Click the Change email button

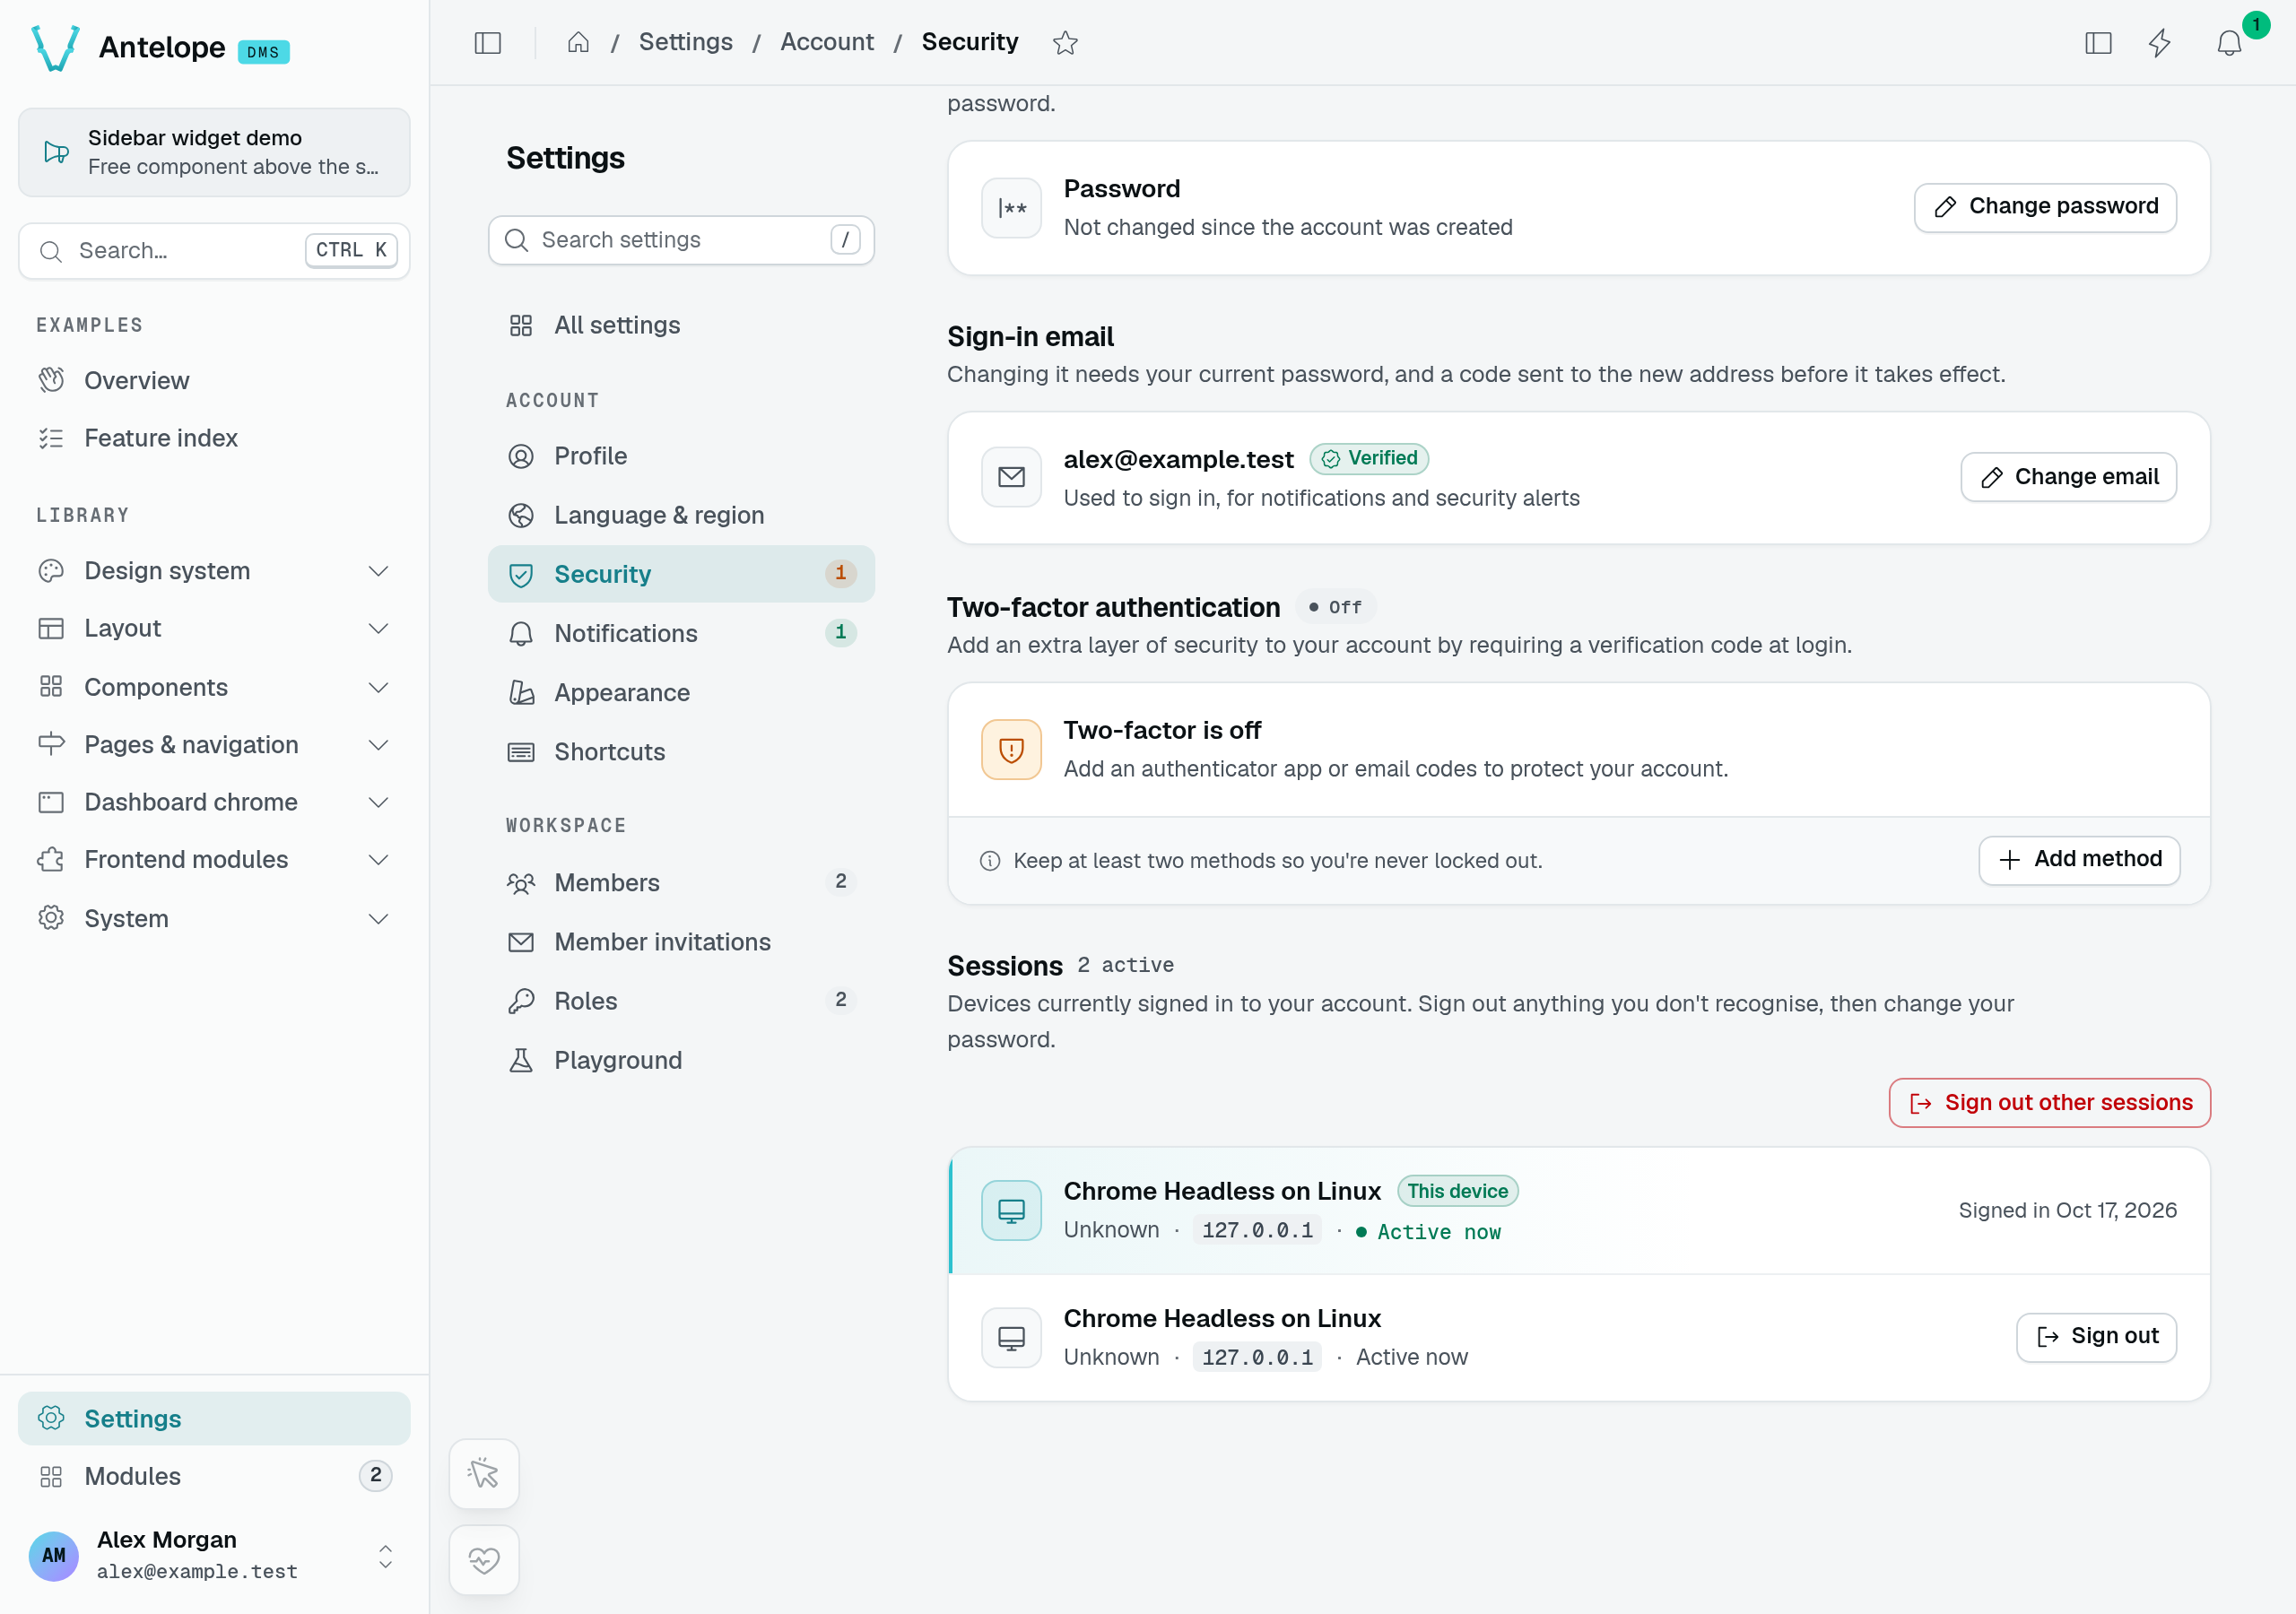tap(2068, 477)
